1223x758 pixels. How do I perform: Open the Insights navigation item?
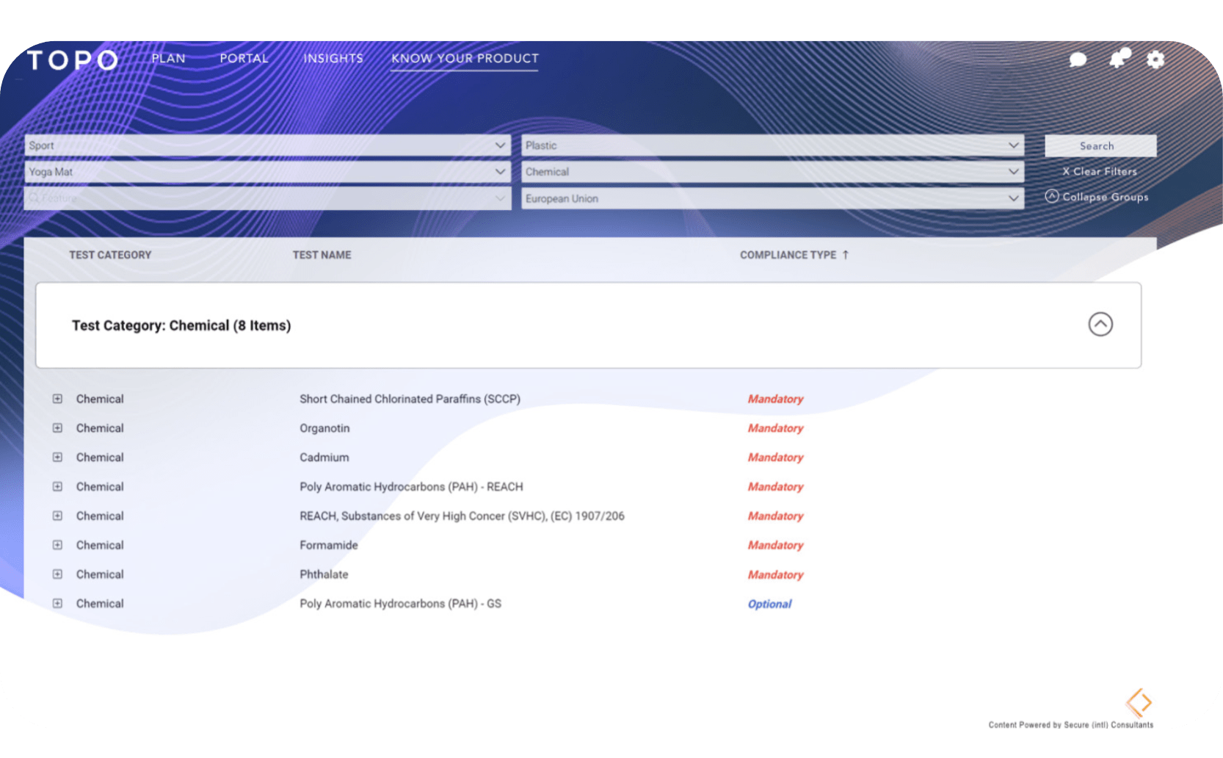click(x=333, y=59)
